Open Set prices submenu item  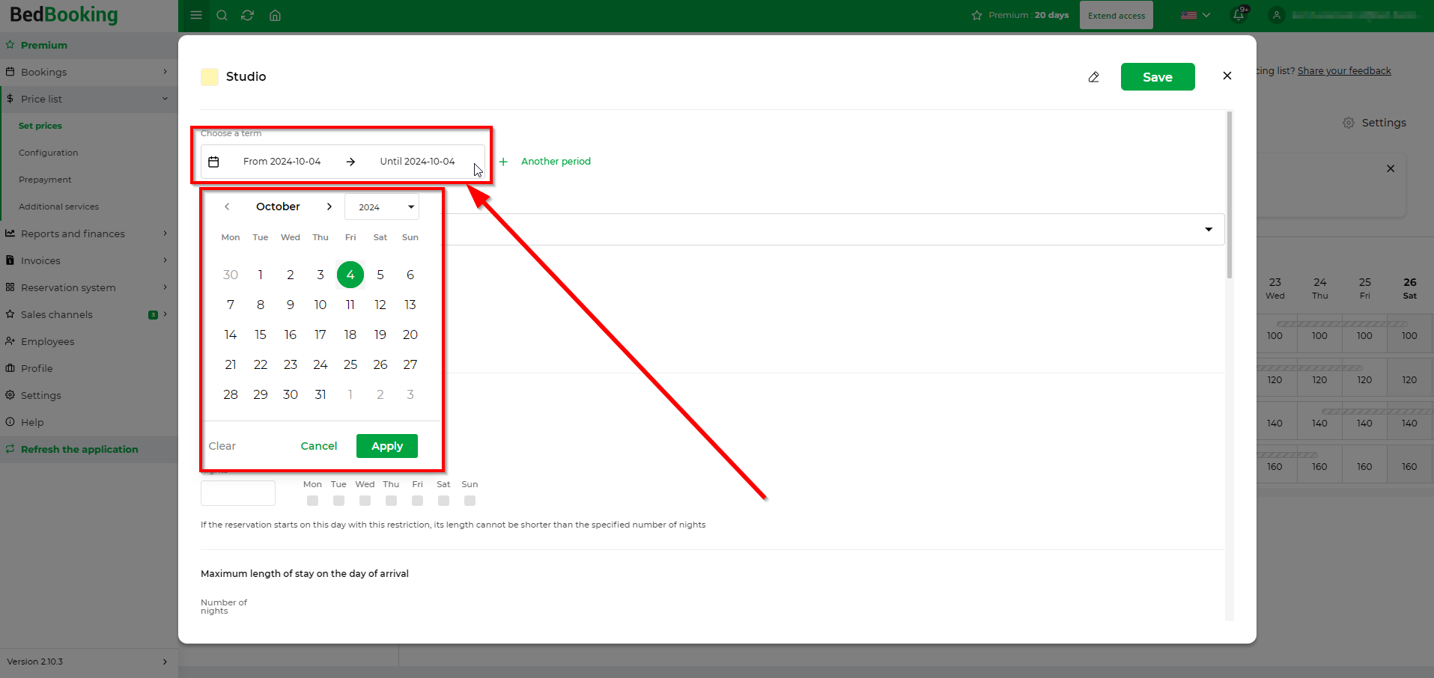point(40,126)
